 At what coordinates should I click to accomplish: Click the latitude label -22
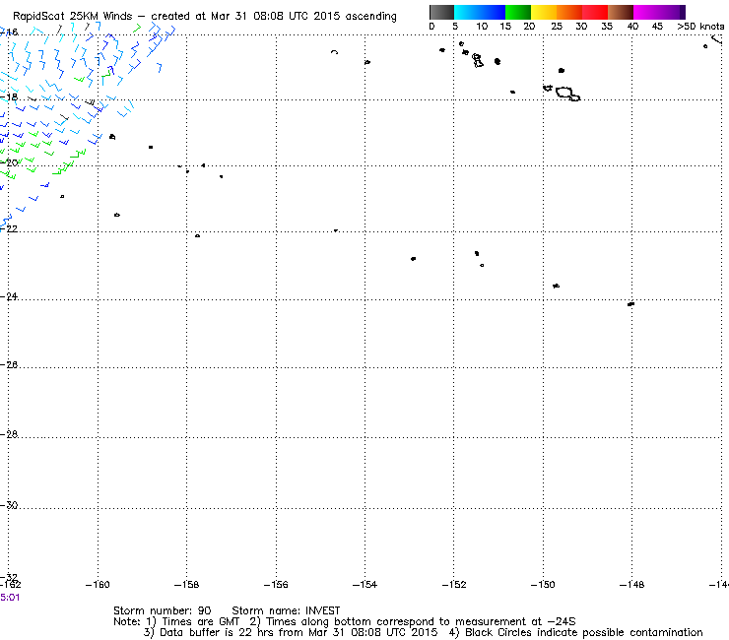[9, 228]
